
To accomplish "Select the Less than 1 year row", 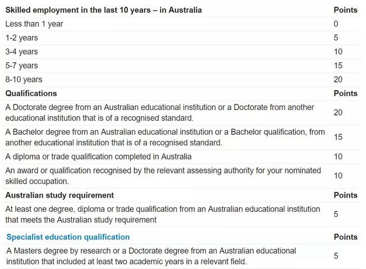I will coord(181,24).
